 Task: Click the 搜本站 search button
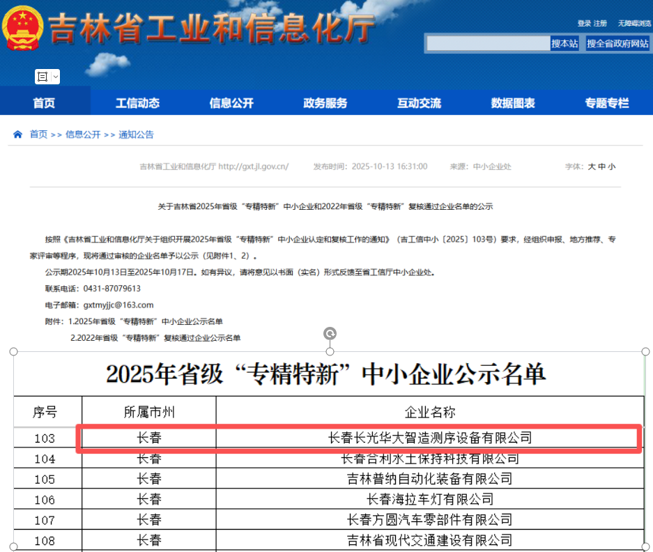(x=566, y=43)
